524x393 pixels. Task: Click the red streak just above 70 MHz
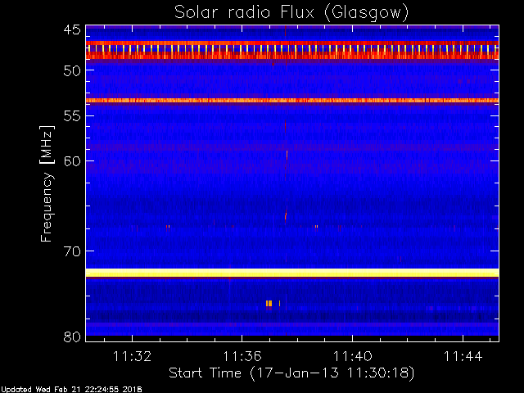[286, 217]
